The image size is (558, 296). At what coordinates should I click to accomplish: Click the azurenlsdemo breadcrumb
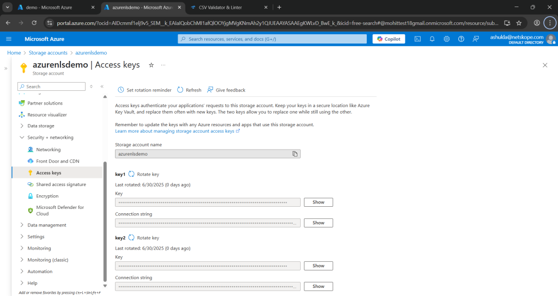(x=91, y=53)
